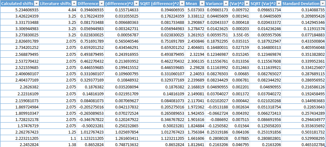The width and height of the screenshot is (326, 147).
Task: Select cell containing -0.086692
Action: [217, 120]
